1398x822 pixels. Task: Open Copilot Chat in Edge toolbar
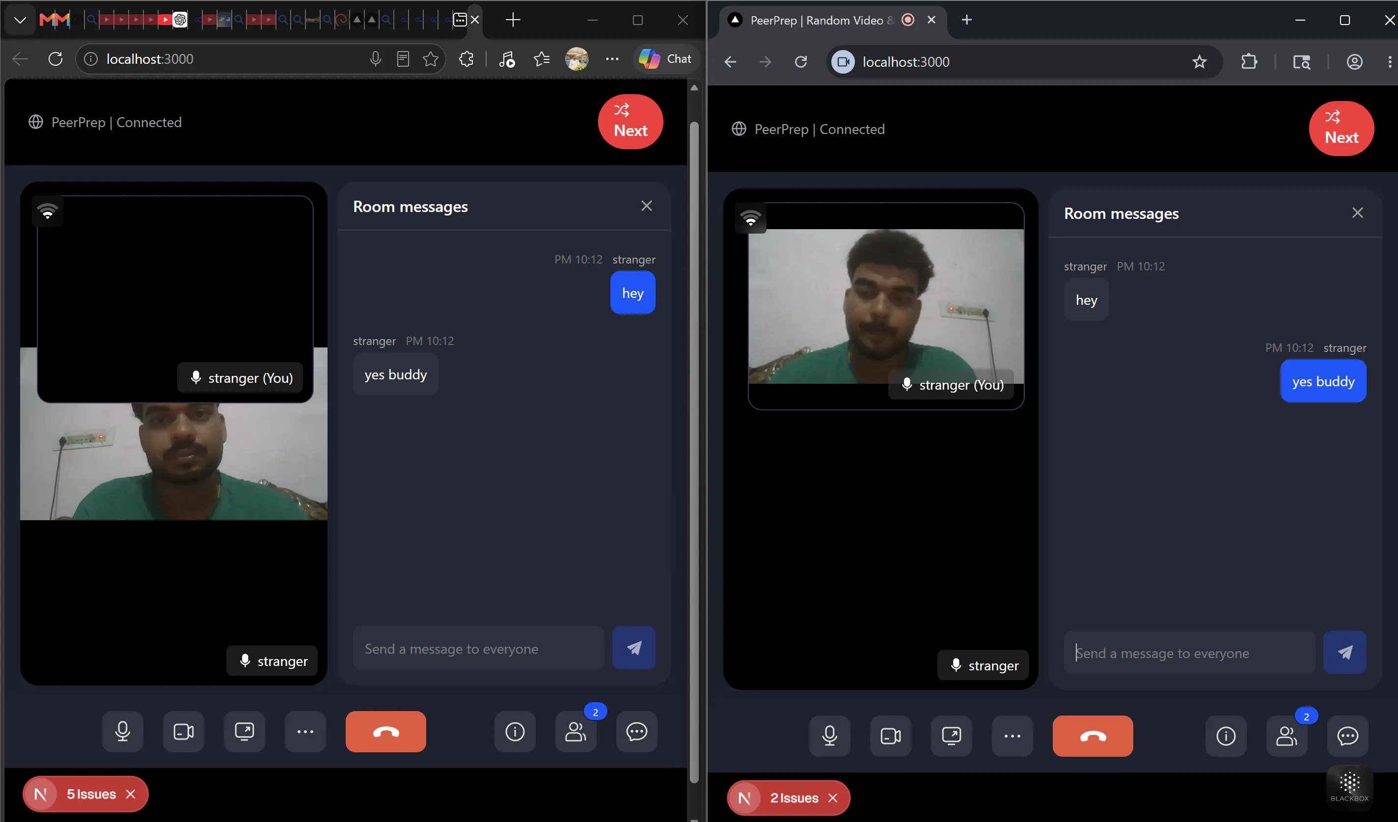coord(665,59)
